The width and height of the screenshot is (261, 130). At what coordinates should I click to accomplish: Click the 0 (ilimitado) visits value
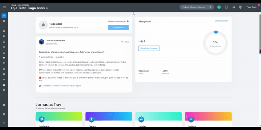tap(144, 71)
